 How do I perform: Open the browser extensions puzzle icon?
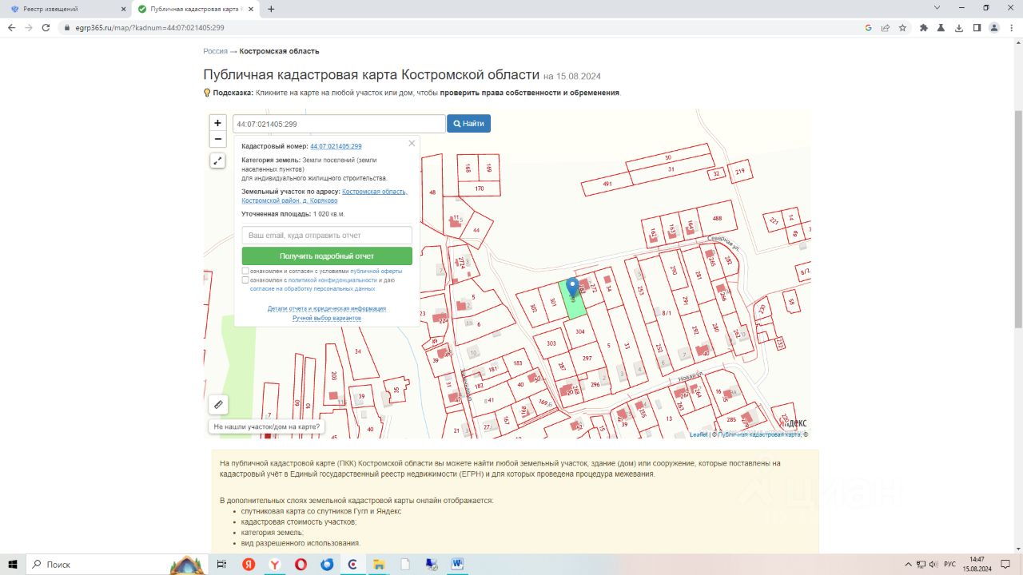click(x=924, y=27)
